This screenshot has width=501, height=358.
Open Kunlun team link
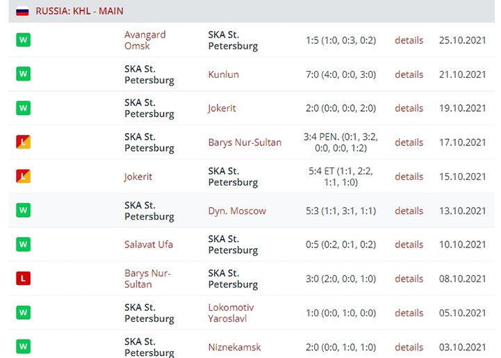point(223,74)
